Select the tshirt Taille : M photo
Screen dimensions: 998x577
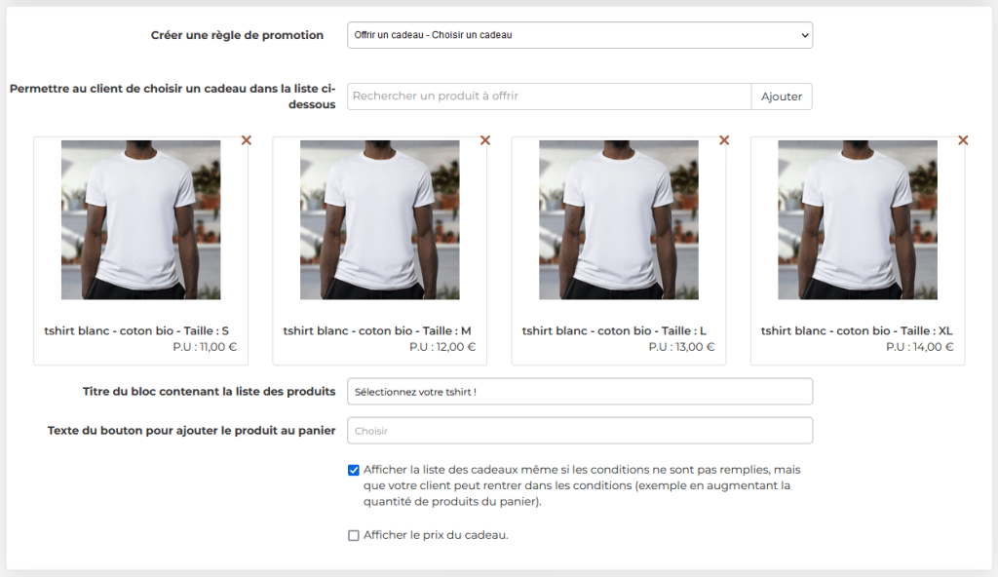(x=380, y=219)
